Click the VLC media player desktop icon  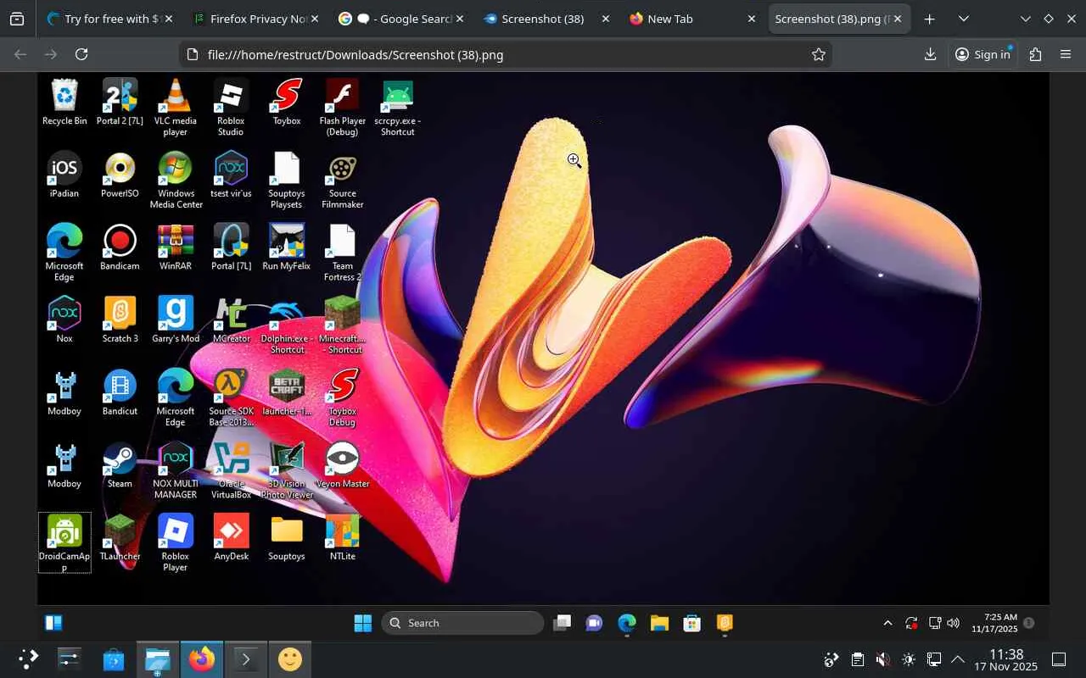176,107
